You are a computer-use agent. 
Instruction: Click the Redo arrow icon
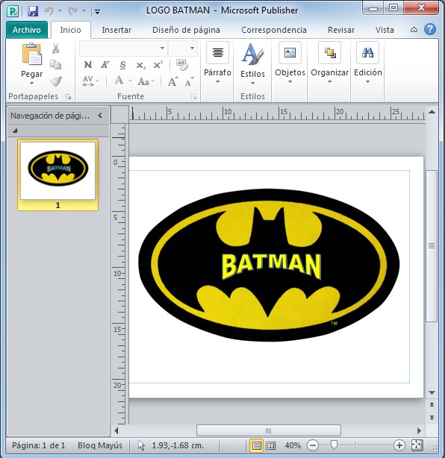72,11
